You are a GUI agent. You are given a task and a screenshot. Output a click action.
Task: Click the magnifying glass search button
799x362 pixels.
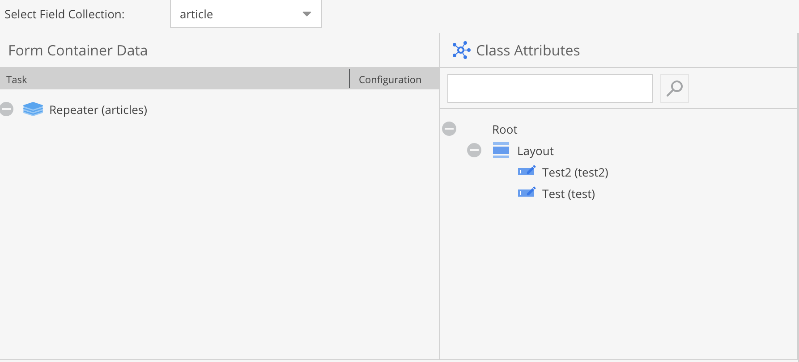(x=674, y=88)
